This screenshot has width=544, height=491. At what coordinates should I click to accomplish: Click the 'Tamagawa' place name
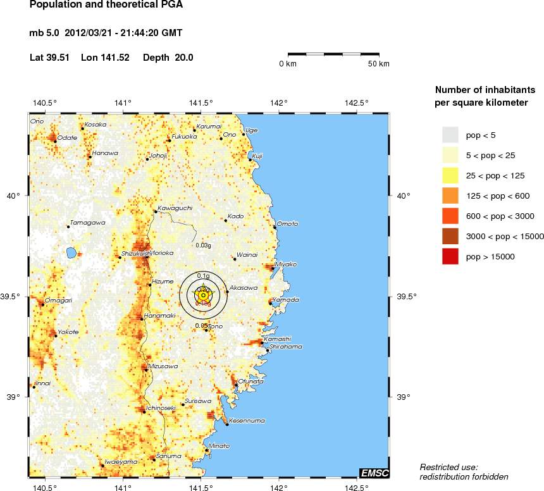(87, 223)
